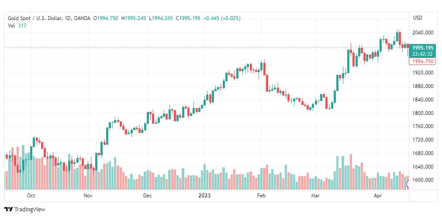This screenshot has height=217, width=442.
Task: Click the Feb label on time axis
Action: tap(261, 196)
